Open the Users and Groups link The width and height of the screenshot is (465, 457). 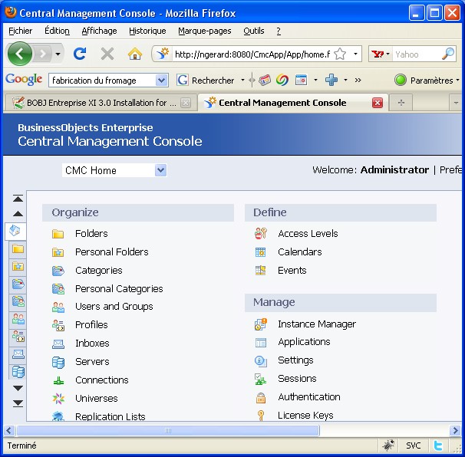tap(114, 307)
